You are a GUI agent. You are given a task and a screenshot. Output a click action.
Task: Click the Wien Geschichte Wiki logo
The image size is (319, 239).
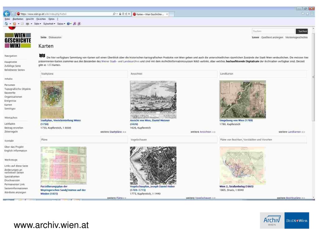[18, 40]
